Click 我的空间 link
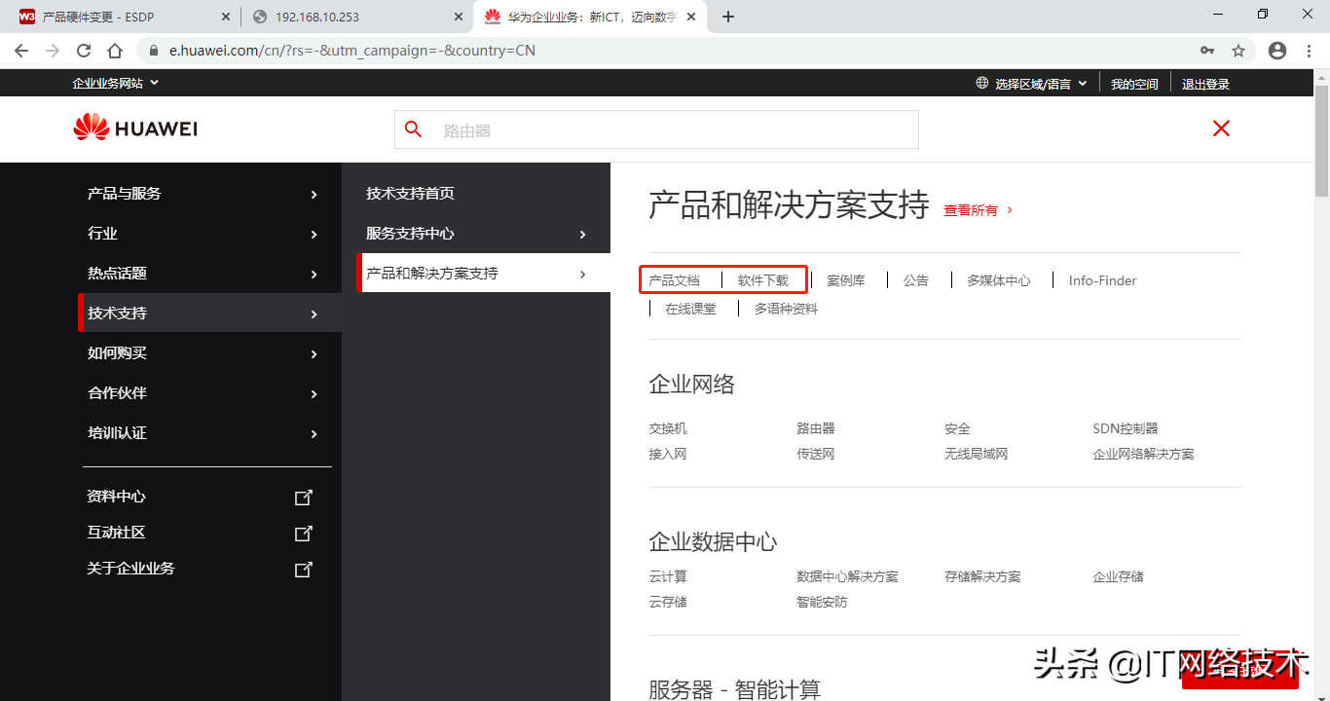Viewport: 1330px width, 701px height. (1134, 84)
